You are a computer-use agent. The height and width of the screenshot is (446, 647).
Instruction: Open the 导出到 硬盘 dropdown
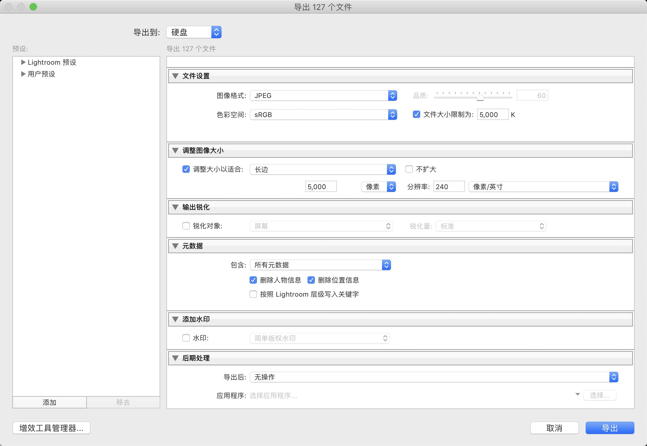193,32
